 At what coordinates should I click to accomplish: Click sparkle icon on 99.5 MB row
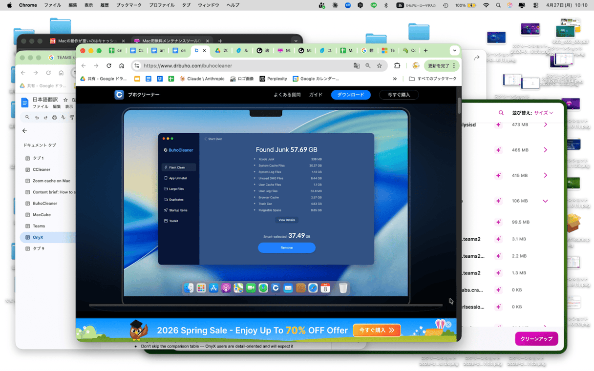tap(498, 222)
